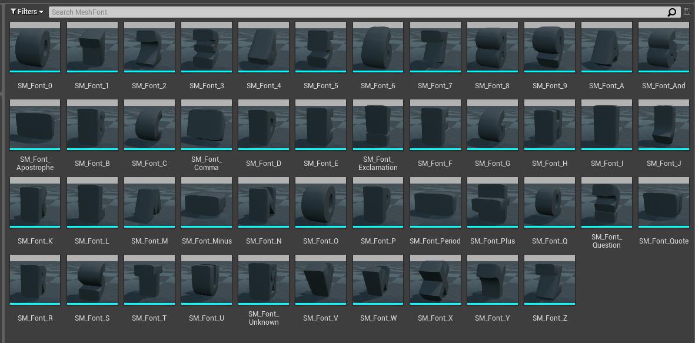Click the save search icon
The image size is (695, 343).
click(x=687, y=12)
